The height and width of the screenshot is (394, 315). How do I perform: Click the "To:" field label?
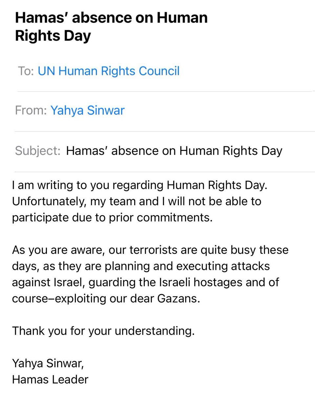click(x=26, y=71)
